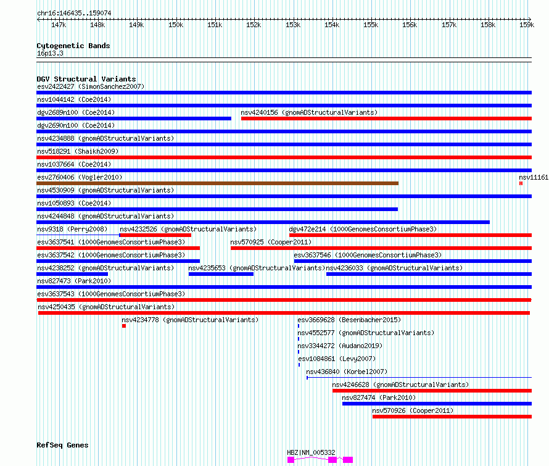Open nsv9318 (Perry2008) variant
This screenshot has height=466, width=549.
click(x=72, y=229)
